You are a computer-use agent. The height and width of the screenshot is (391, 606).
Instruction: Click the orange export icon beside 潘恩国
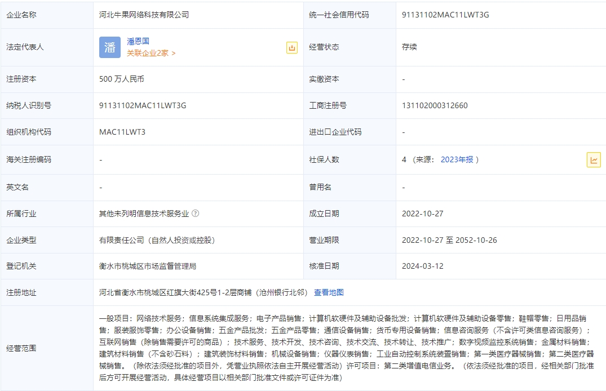tap(291, 48)
